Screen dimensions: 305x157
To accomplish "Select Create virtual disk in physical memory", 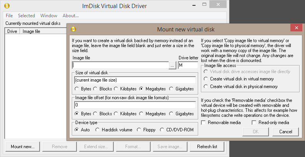I will [x=206, y=87].
